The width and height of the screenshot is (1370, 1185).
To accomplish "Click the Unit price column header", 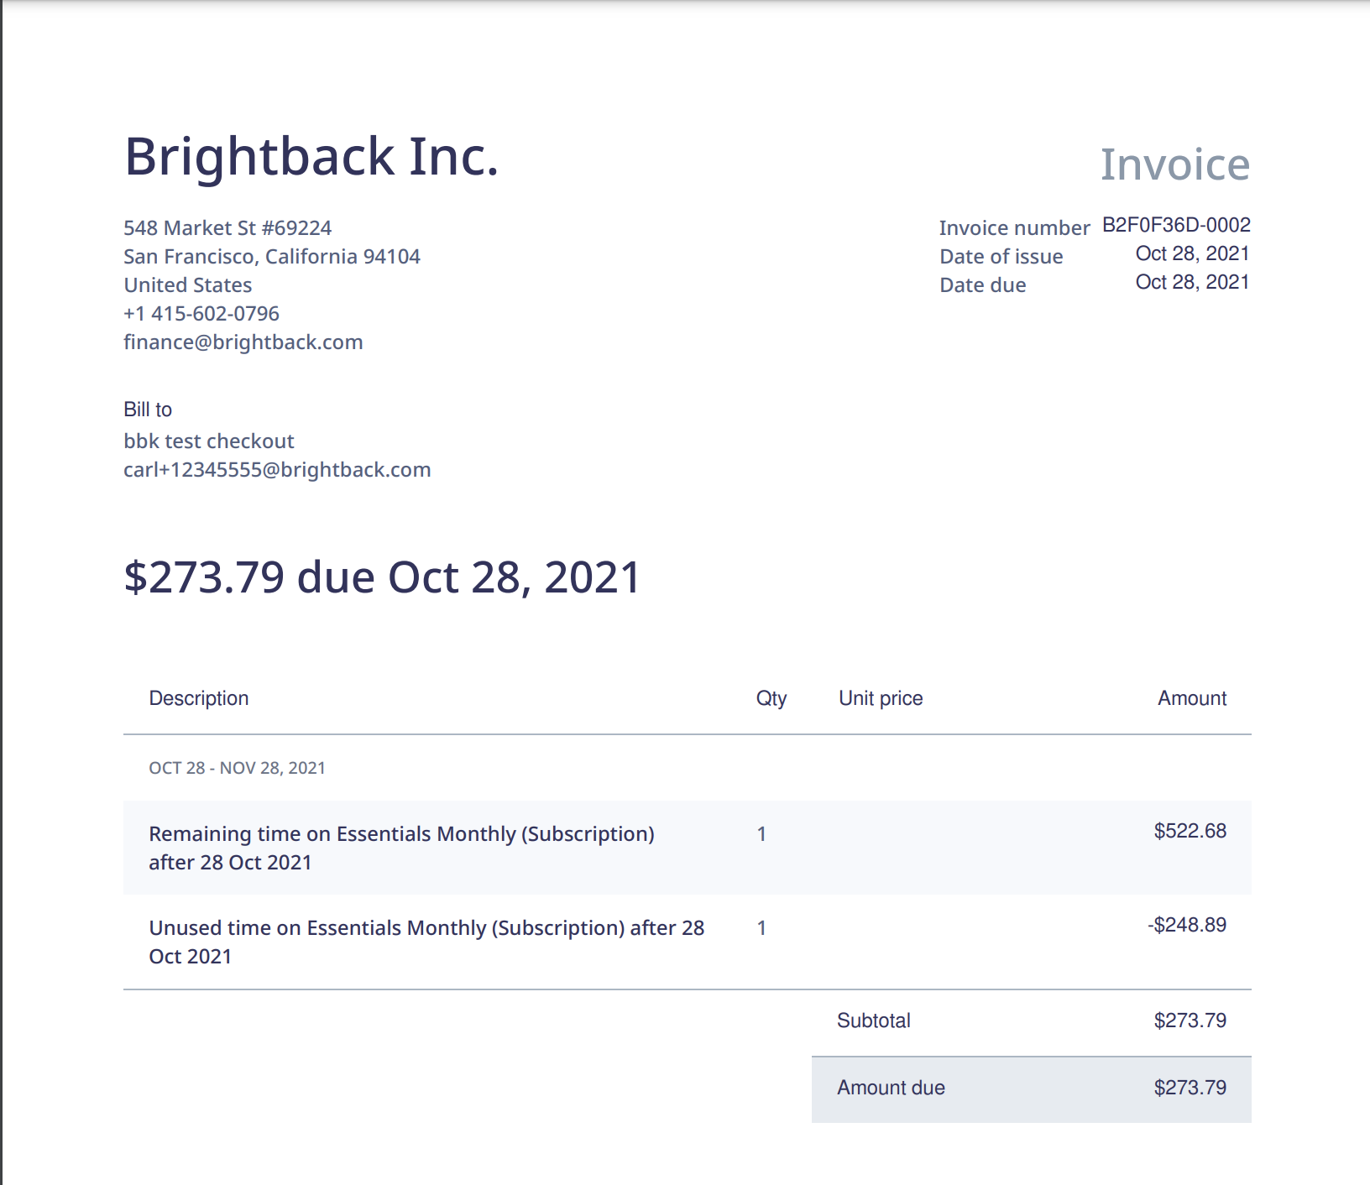I will pyautogui.click(x=881, y=698).
